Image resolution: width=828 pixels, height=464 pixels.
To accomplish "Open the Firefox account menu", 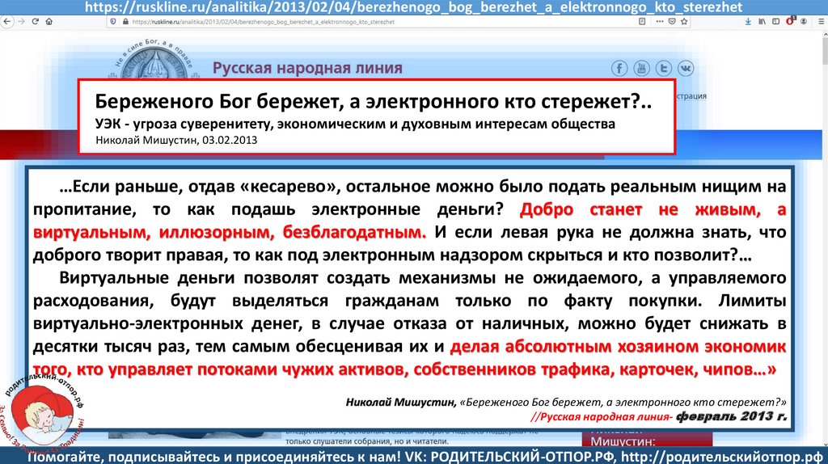I will [x=804, y=22].
